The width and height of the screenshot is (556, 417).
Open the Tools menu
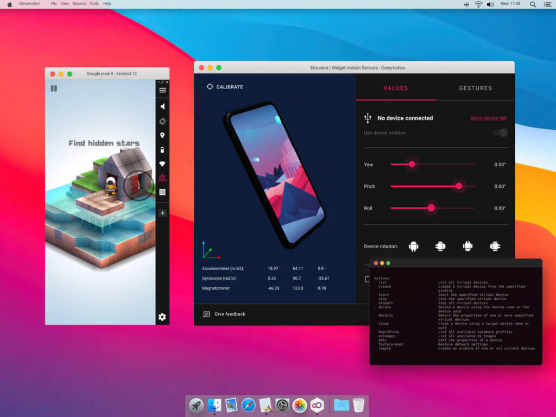click(x=94, y=4)
